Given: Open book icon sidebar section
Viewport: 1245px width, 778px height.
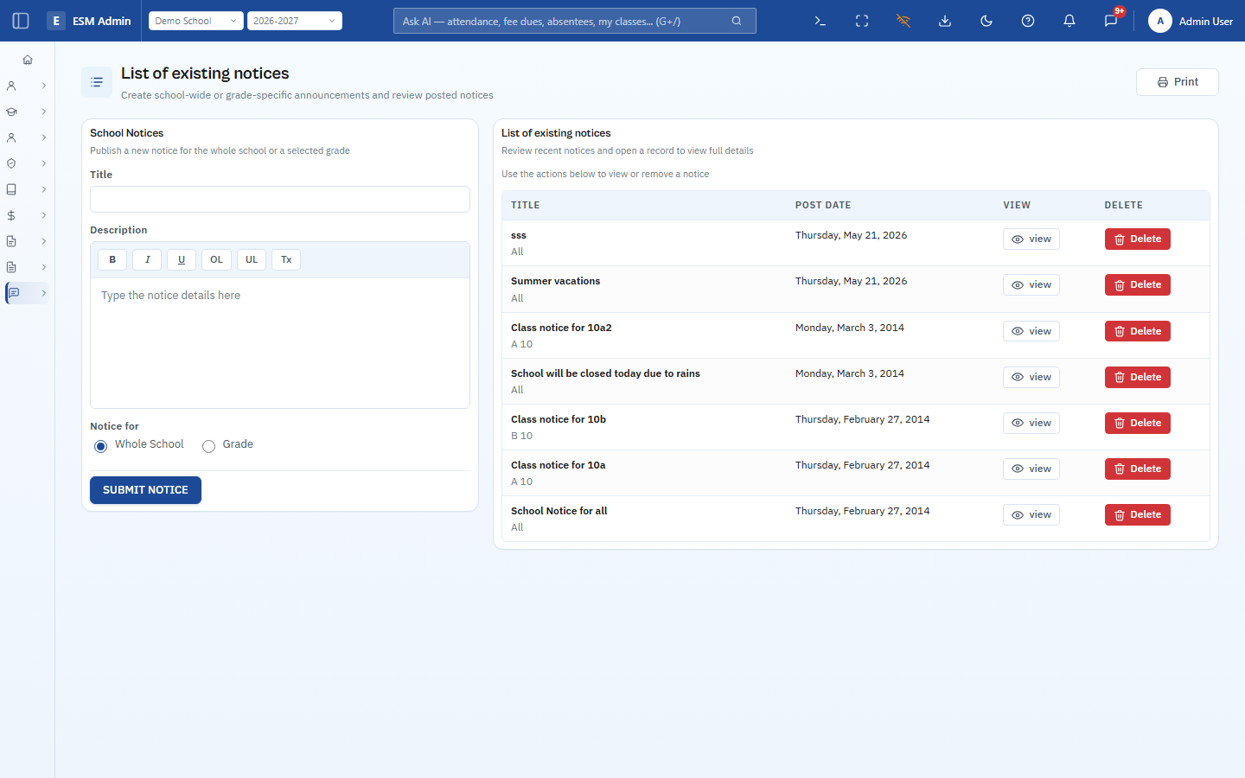Looking at the screenshot, I should coord(11,189).
